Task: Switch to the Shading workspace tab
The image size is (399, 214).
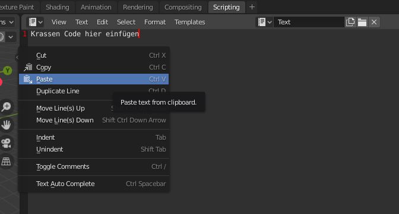Action: (x=58, y=7)
